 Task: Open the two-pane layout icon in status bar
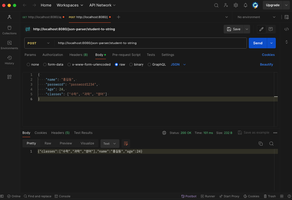pos(282,196)
